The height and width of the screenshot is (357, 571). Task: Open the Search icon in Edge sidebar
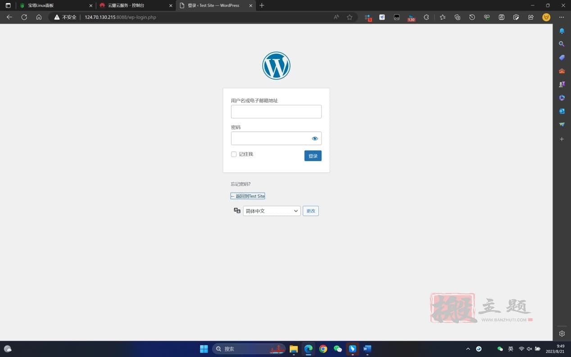pos(562,44)
